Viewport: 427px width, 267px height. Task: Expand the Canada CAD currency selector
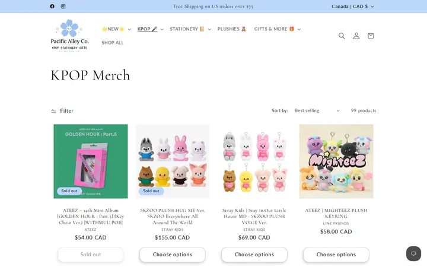point(353,7)
